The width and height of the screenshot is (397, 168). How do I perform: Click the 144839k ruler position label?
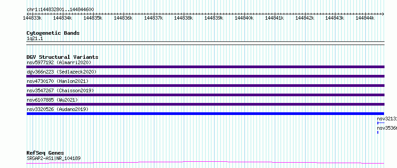point(214,18)
